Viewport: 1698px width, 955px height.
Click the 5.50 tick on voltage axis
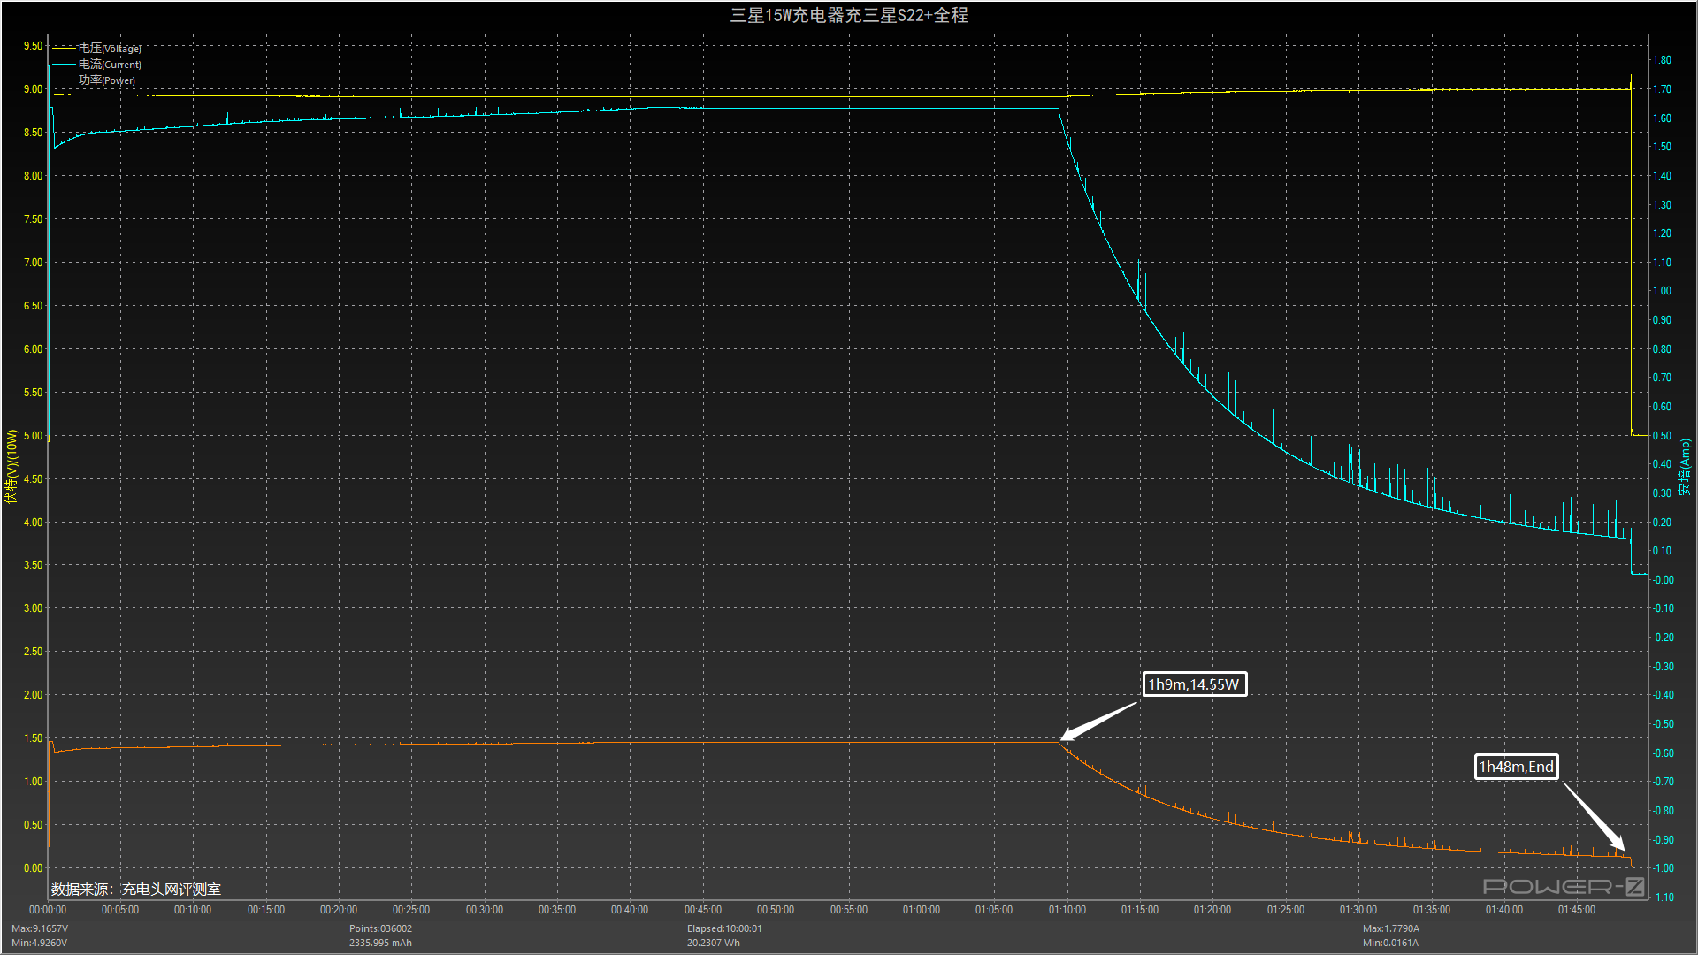click(33, 393)
